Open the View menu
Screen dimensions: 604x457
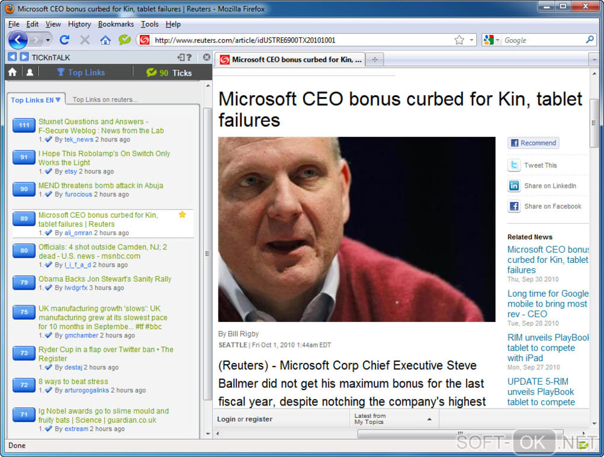[x=53, y=24]
